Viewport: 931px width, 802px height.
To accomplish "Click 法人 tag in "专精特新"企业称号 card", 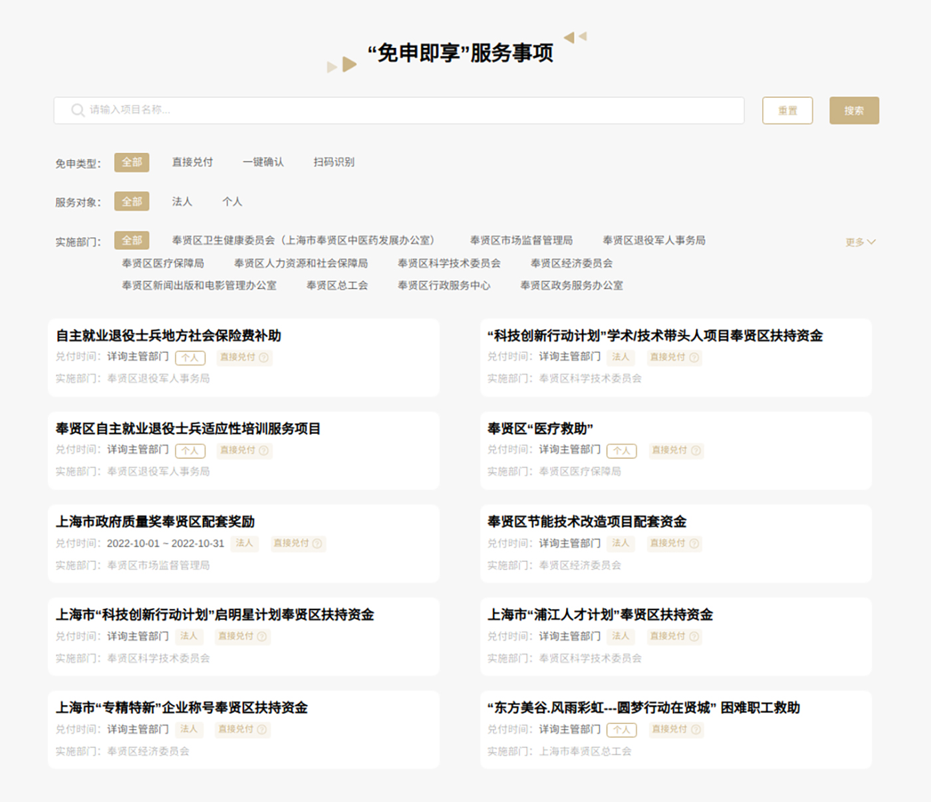I will (189, 729).
